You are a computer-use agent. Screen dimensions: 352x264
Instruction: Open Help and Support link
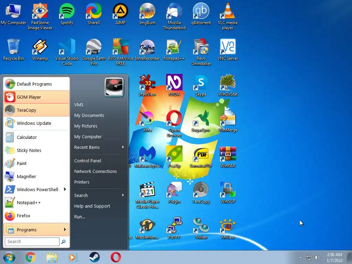(99, 206)
